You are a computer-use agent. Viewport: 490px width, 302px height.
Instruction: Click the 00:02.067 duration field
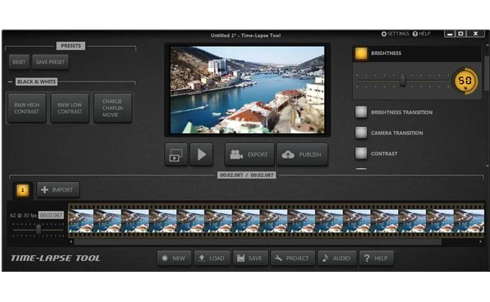[x=51, y=215]
